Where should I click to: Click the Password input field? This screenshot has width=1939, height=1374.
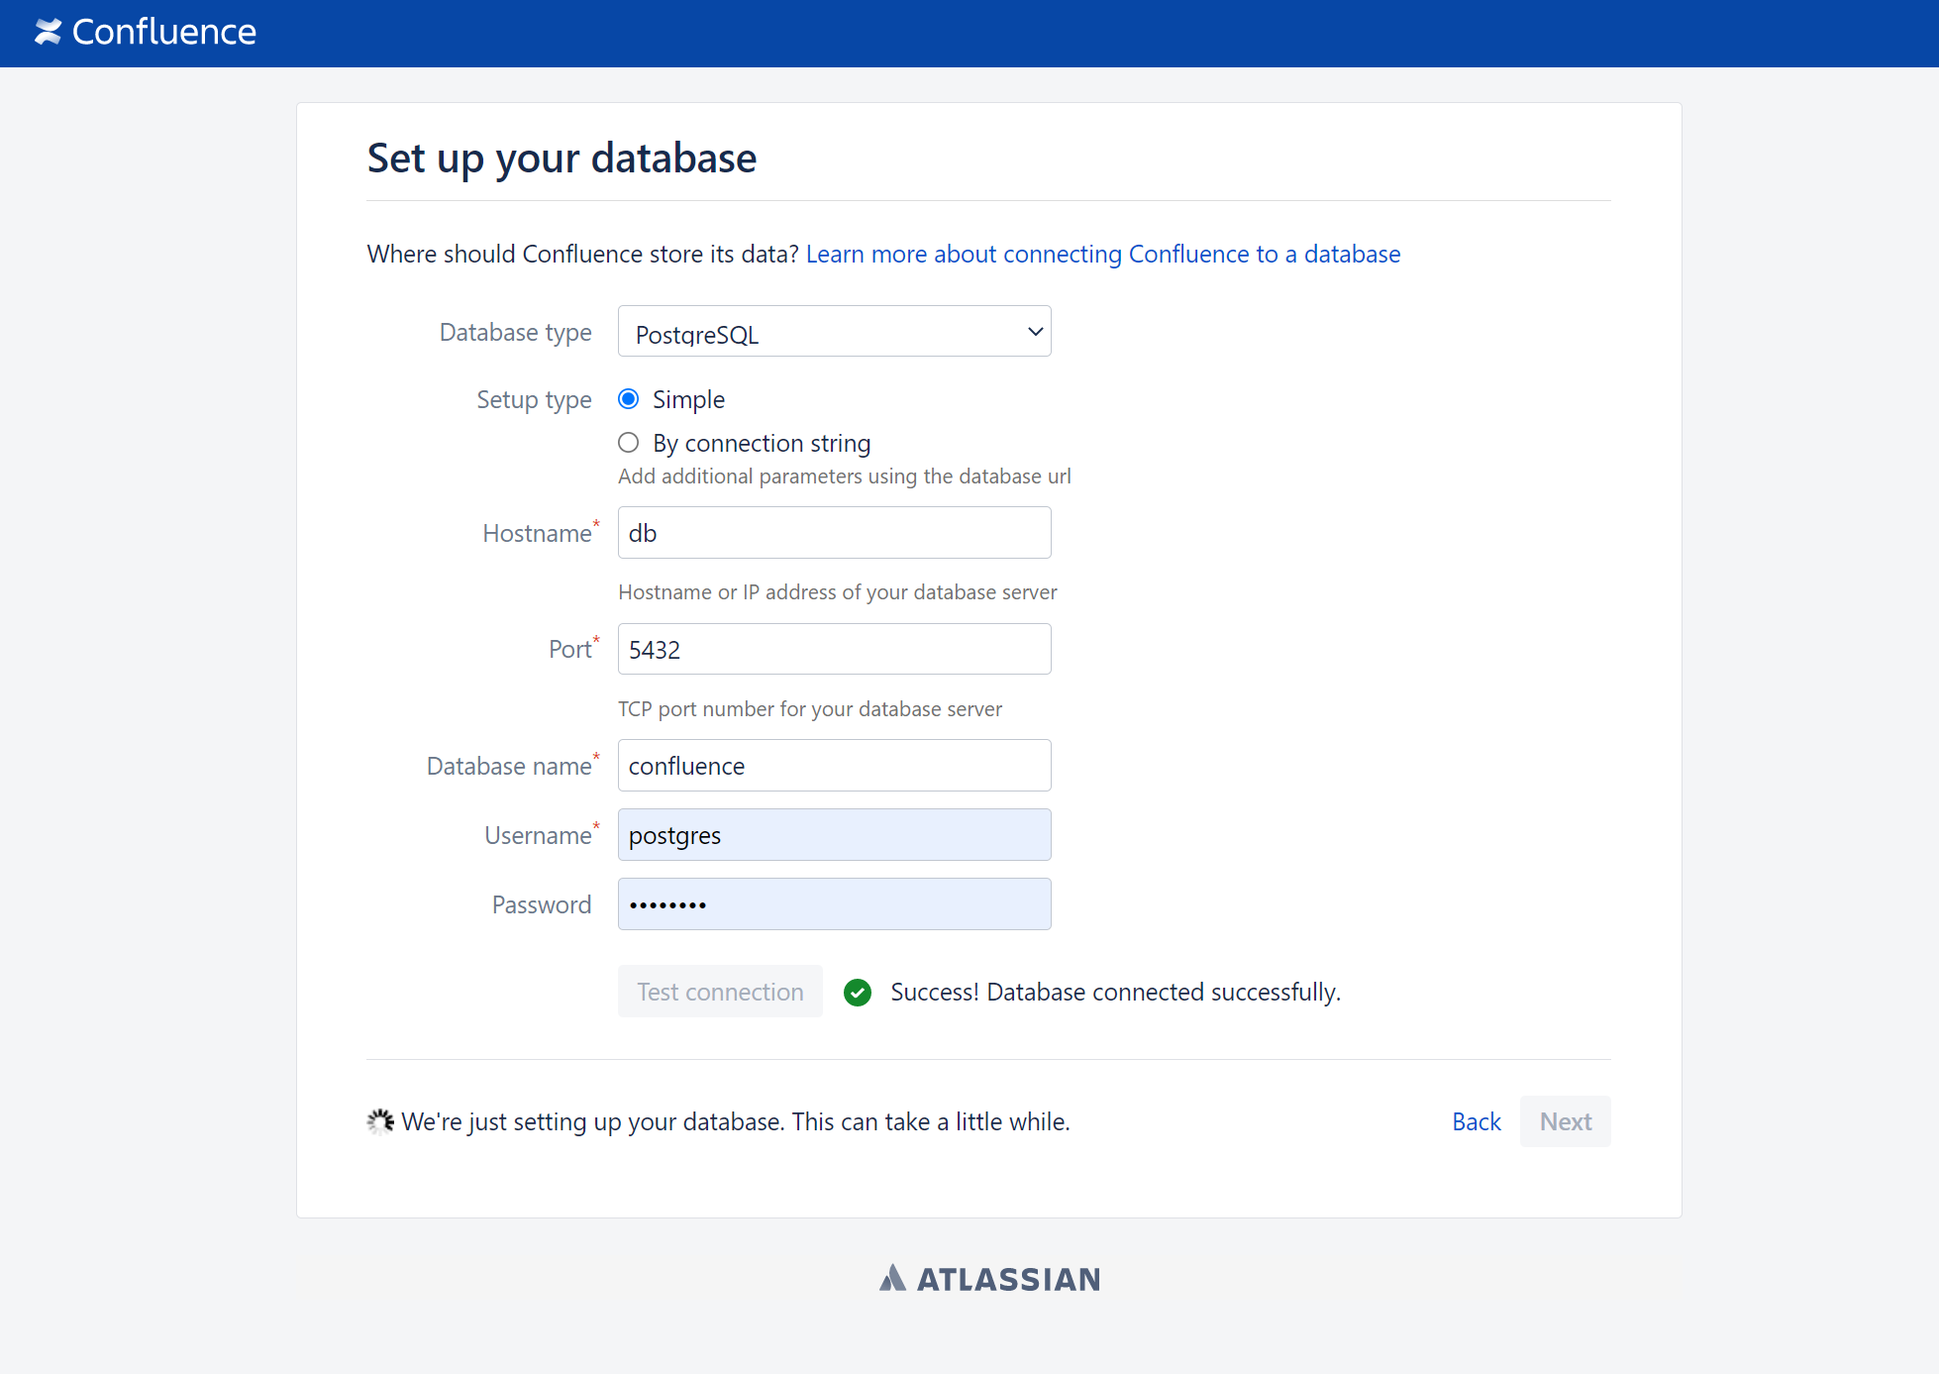(834, 904)
